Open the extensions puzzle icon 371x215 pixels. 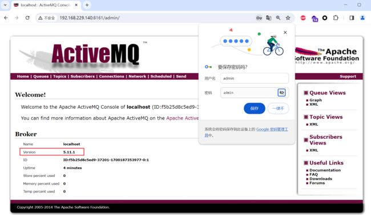click(x=336, y=18)
